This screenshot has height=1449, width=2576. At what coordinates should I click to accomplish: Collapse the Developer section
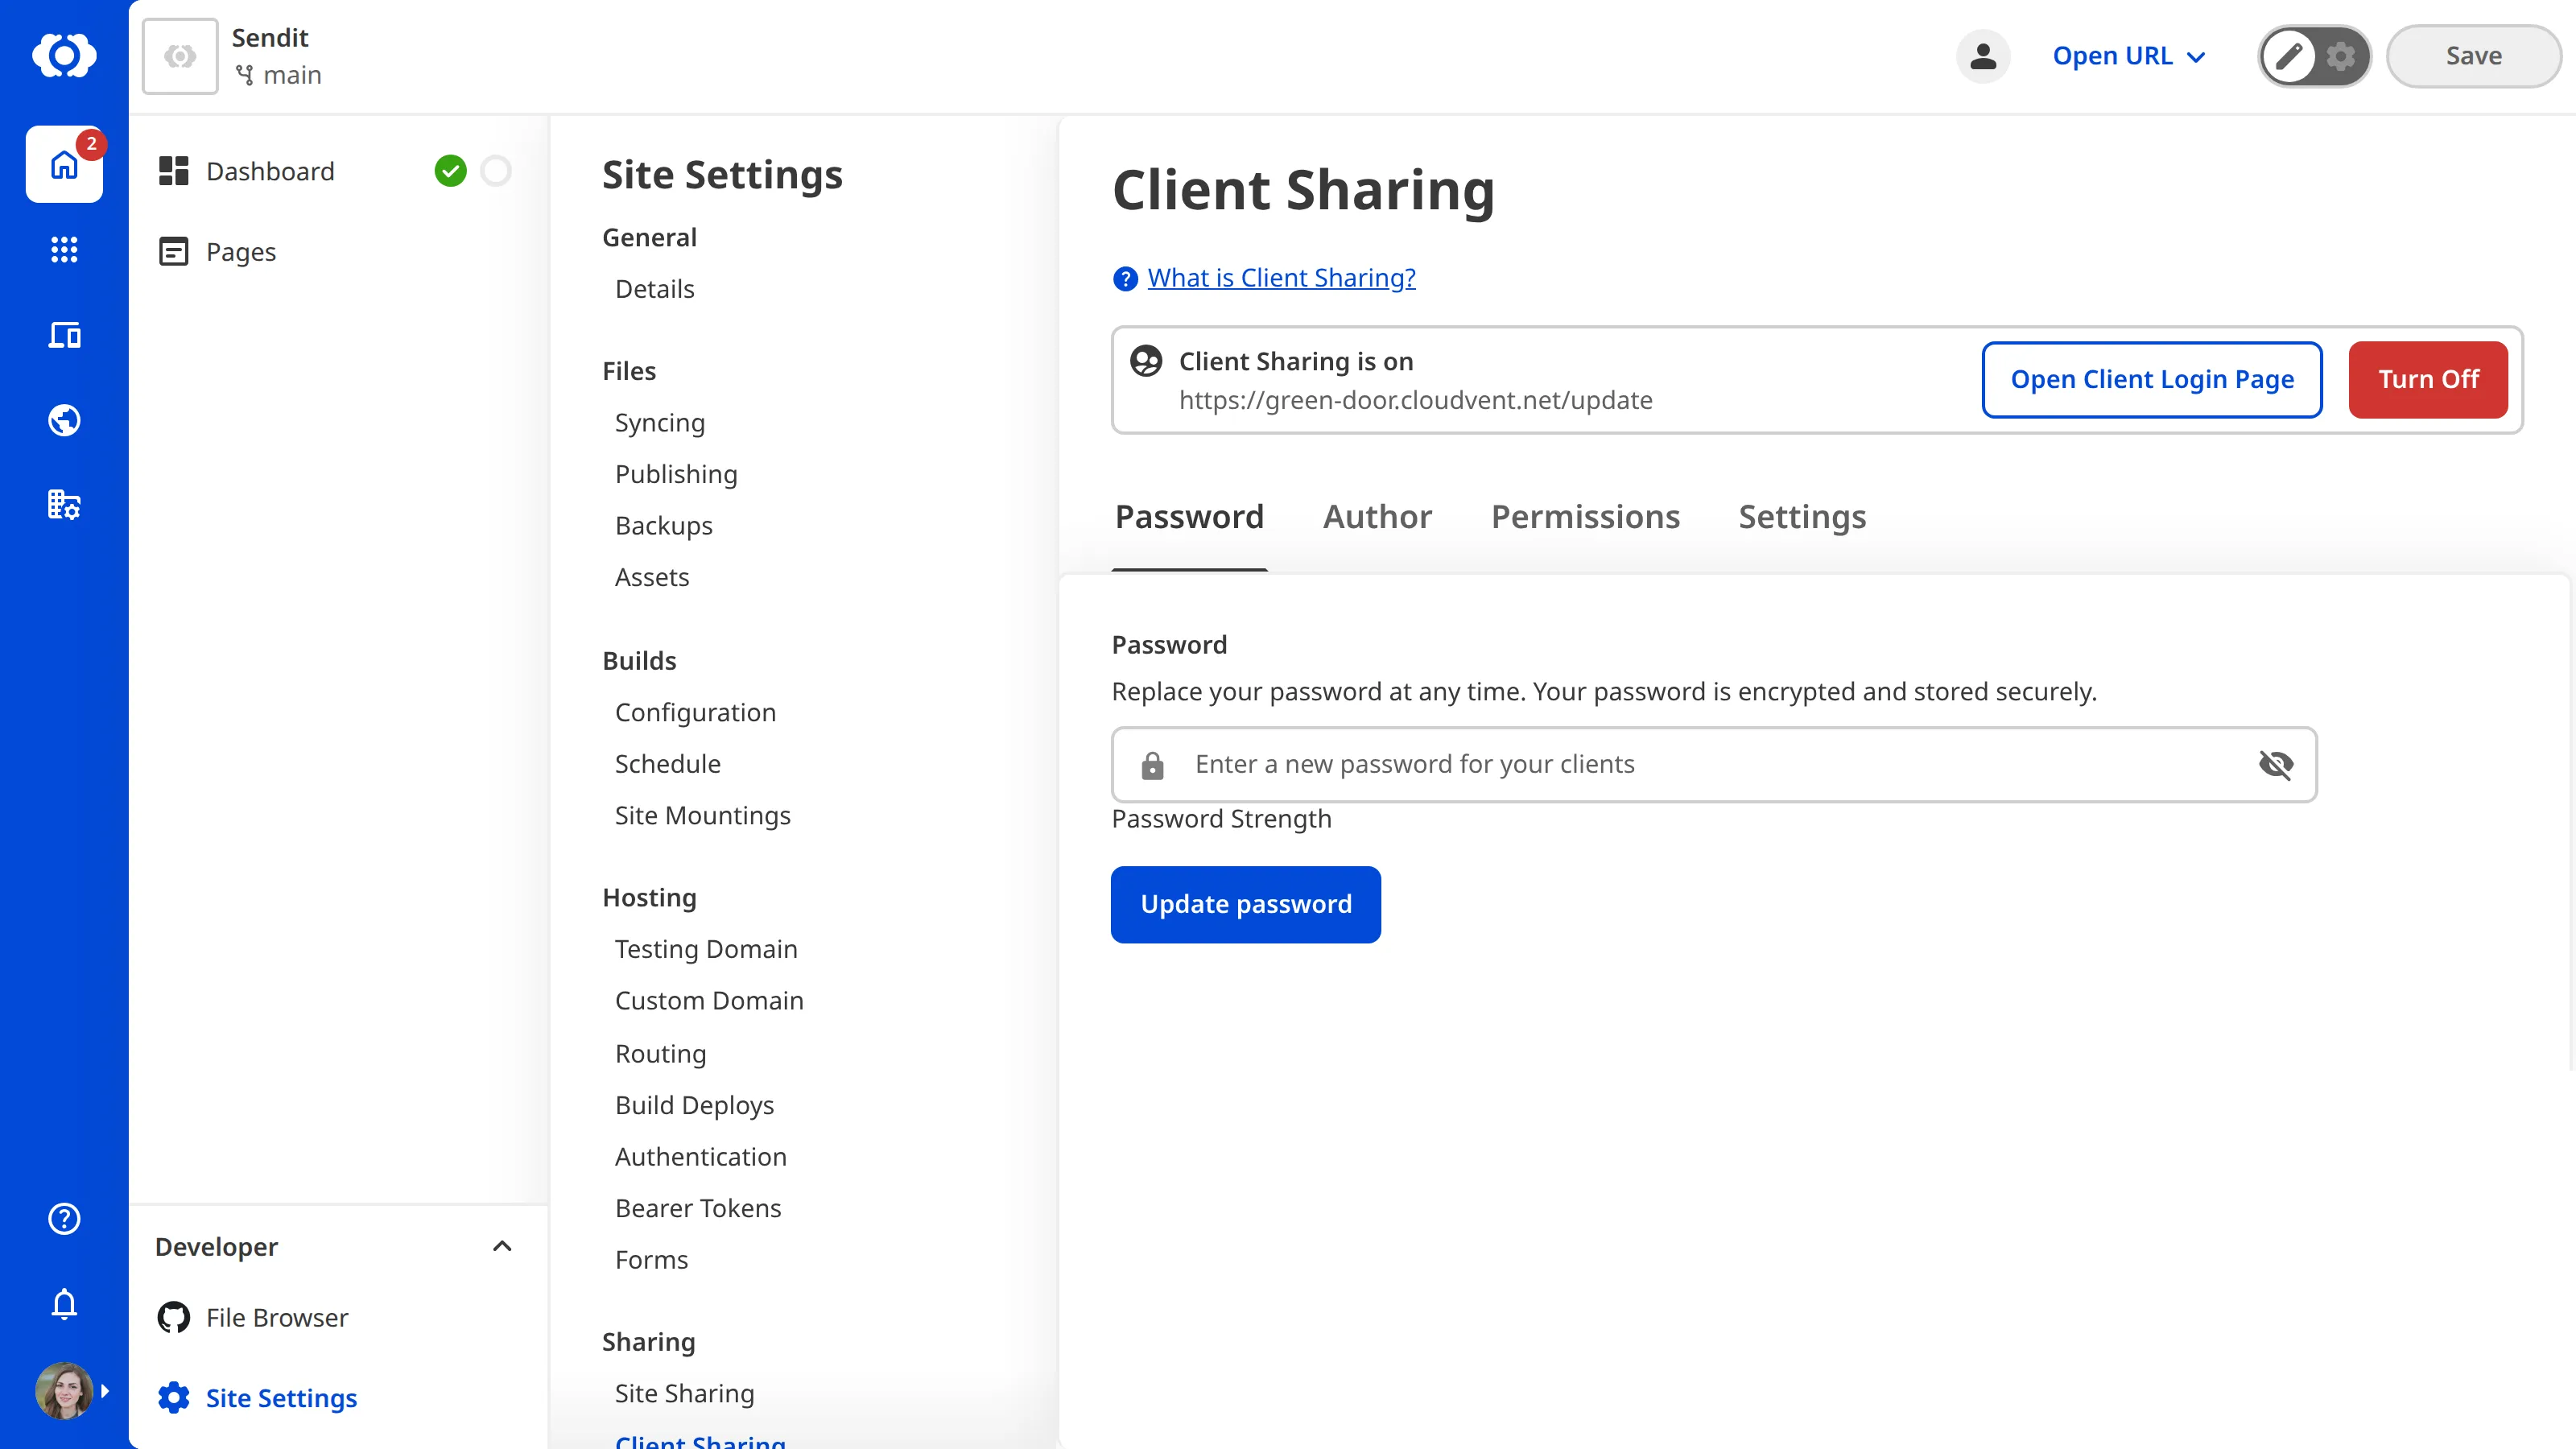coord(502,1246)
